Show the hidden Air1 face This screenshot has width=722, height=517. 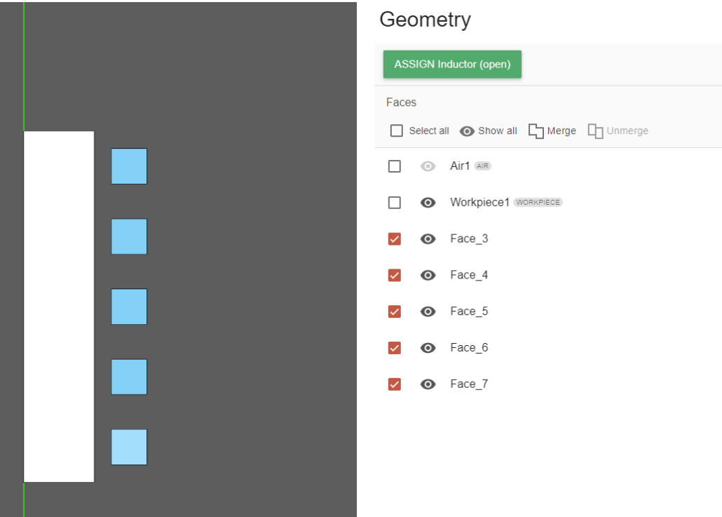click(428, 166)
